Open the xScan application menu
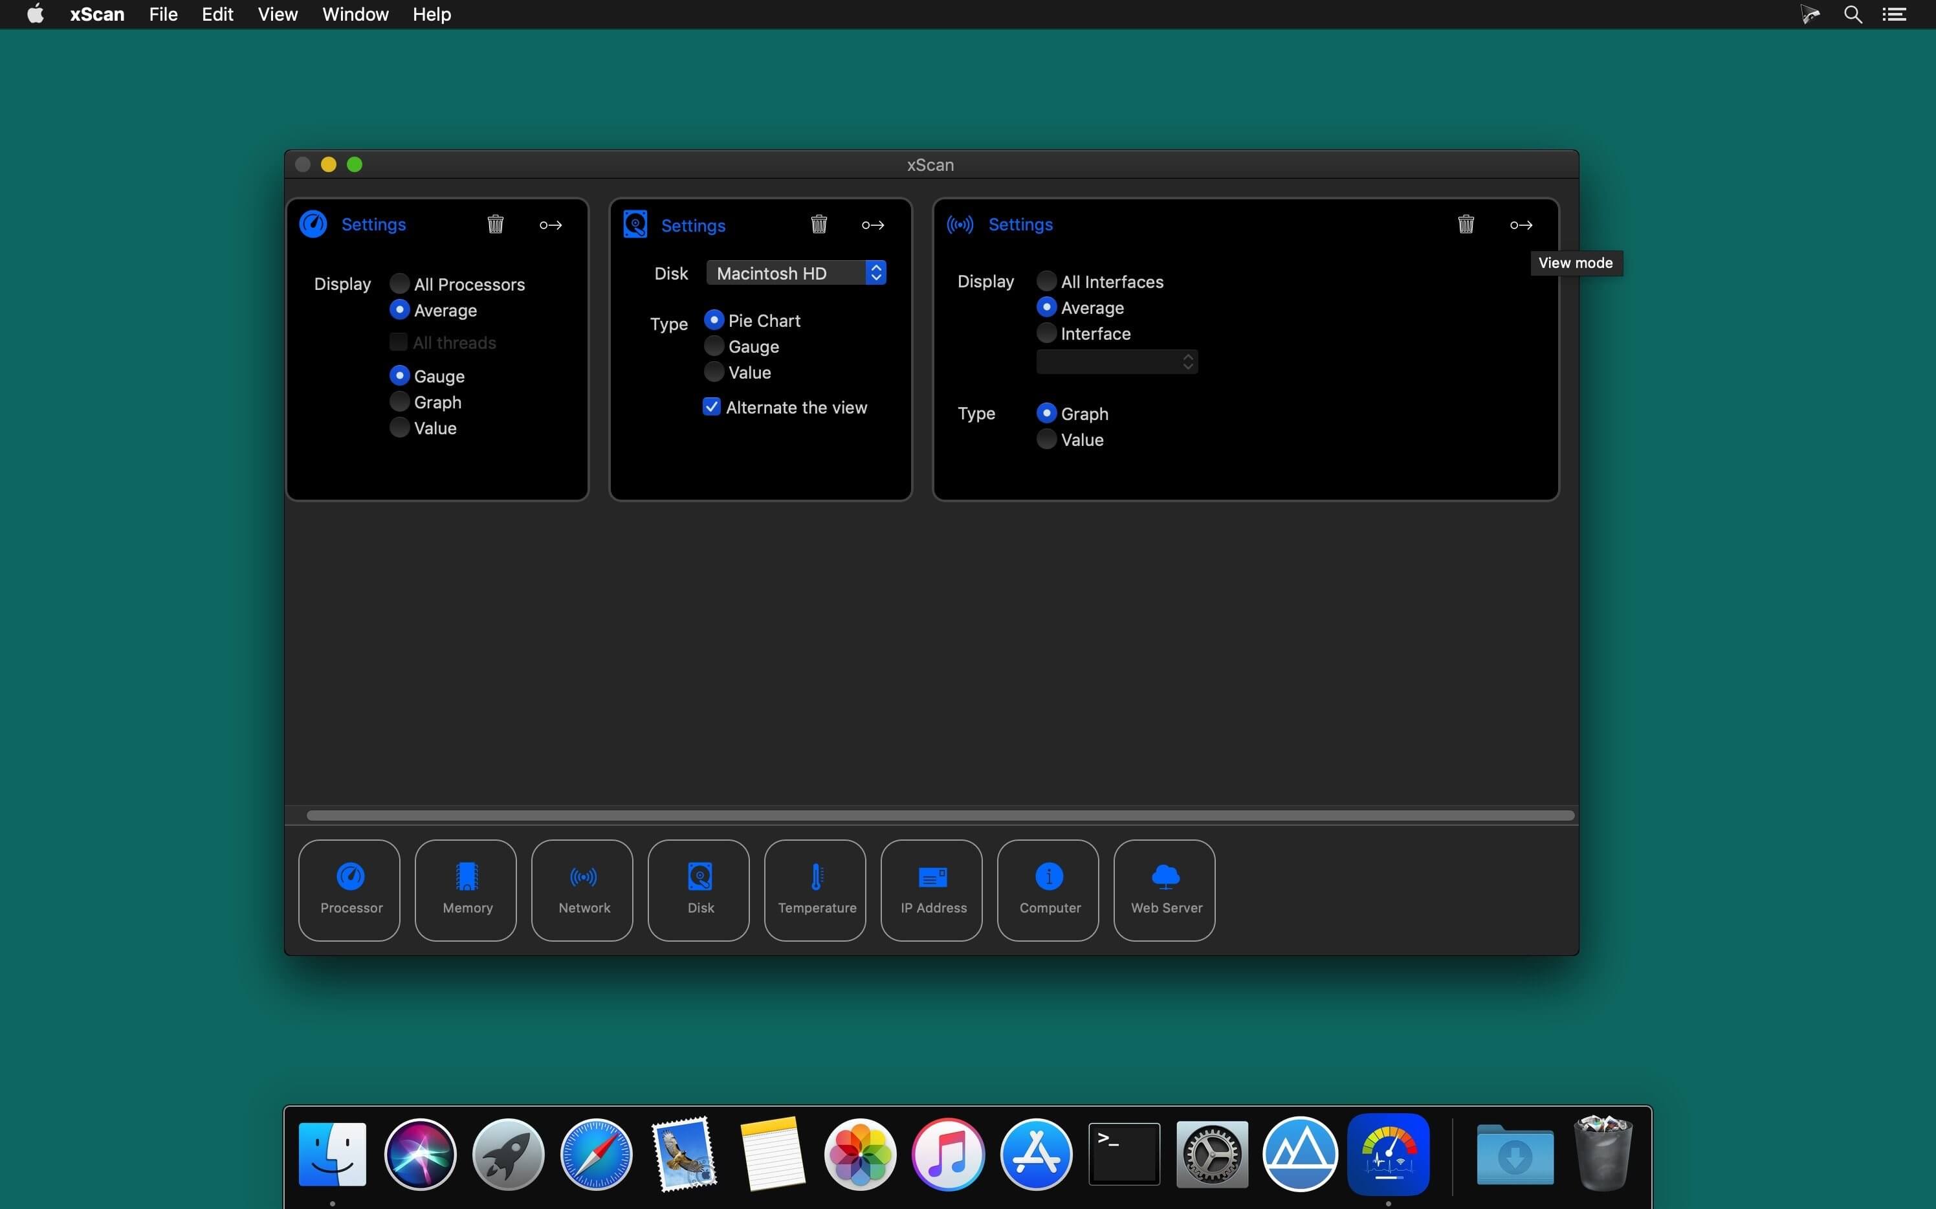 pos(96,14)
